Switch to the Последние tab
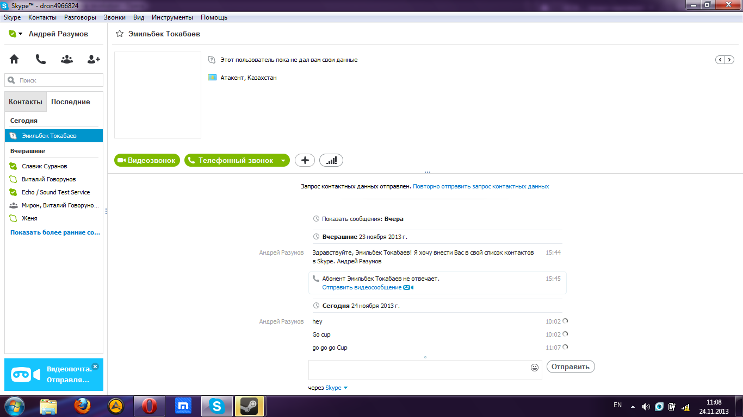 click(71, 102)
